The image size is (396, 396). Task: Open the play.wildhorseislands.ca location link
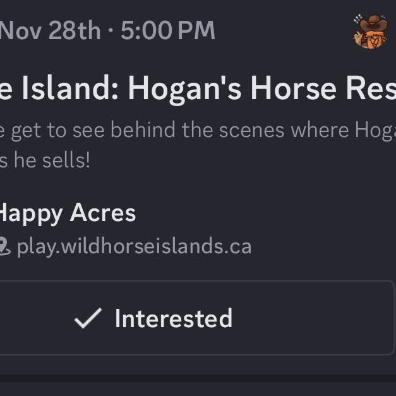[x=135, y=246]
